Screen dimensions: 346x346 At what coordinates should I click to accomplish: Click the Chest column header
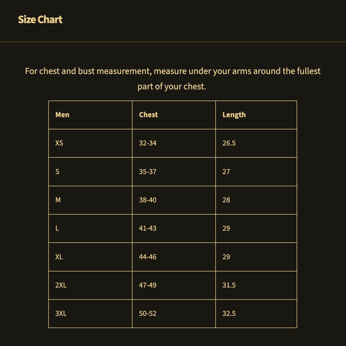click(148, 115)
